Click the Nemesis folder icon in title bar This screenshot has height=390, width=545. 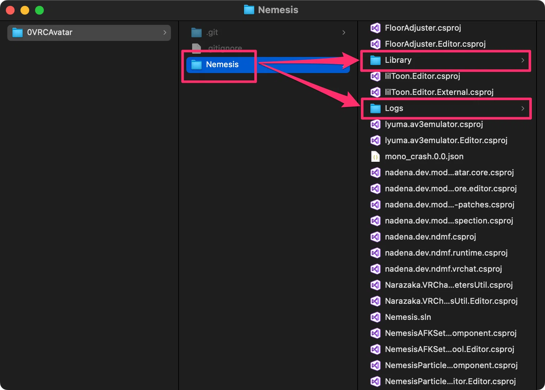249,10
